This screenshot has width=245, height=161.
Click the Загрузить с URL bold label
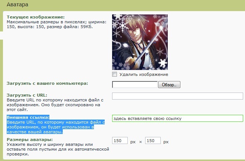27,95
